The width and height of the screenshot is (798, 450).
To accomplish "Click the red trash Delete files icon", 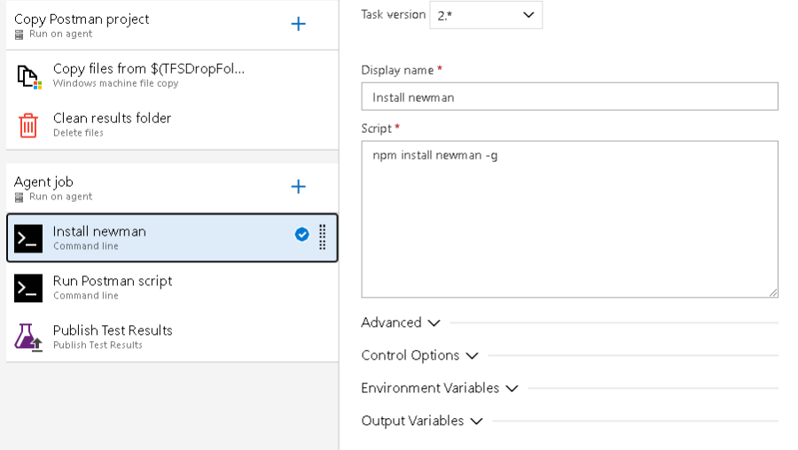I will pos(28,125).
